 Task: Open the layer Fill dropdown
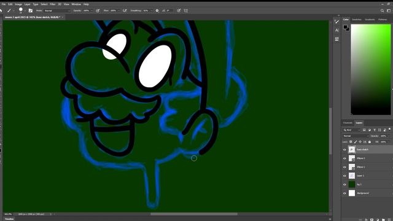pyautogui.click(x=389, y=142)
